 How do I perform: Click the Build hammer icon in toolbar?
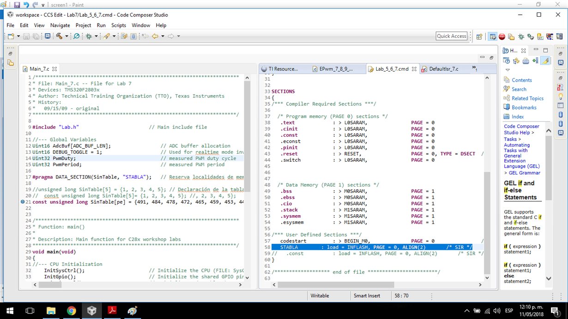[x=60, y=36]
